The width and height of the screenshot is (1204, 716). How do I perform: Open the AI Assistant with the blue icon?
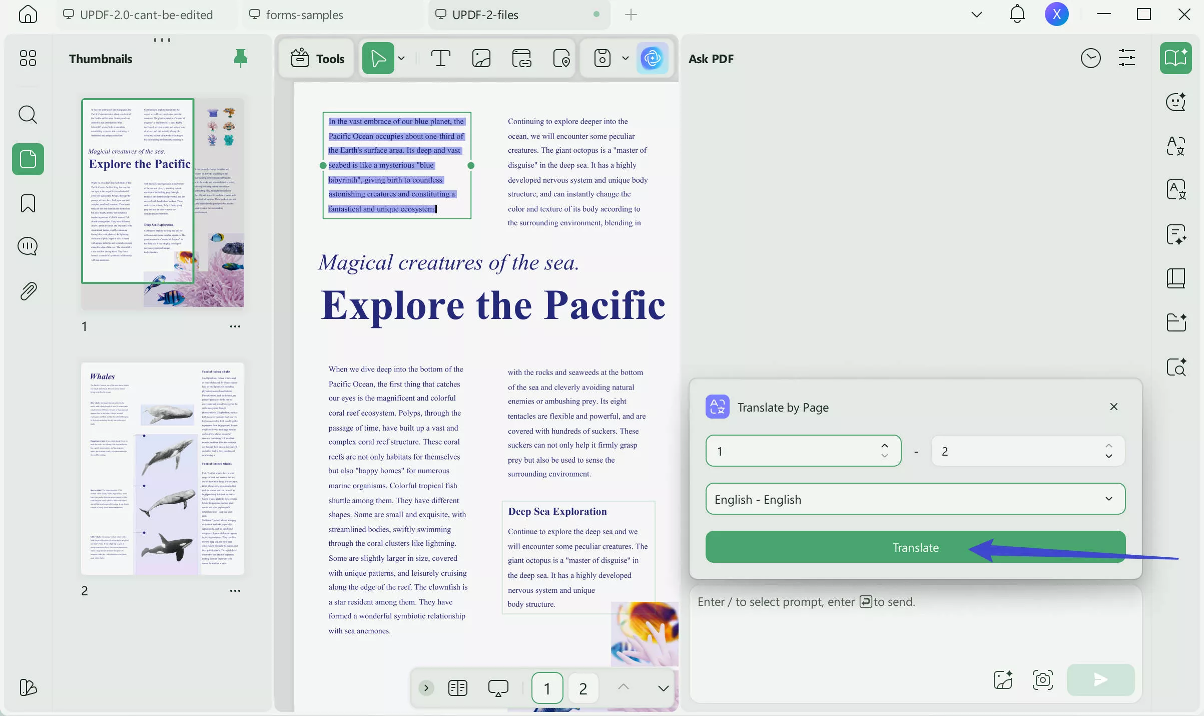(x=653, y=59)
